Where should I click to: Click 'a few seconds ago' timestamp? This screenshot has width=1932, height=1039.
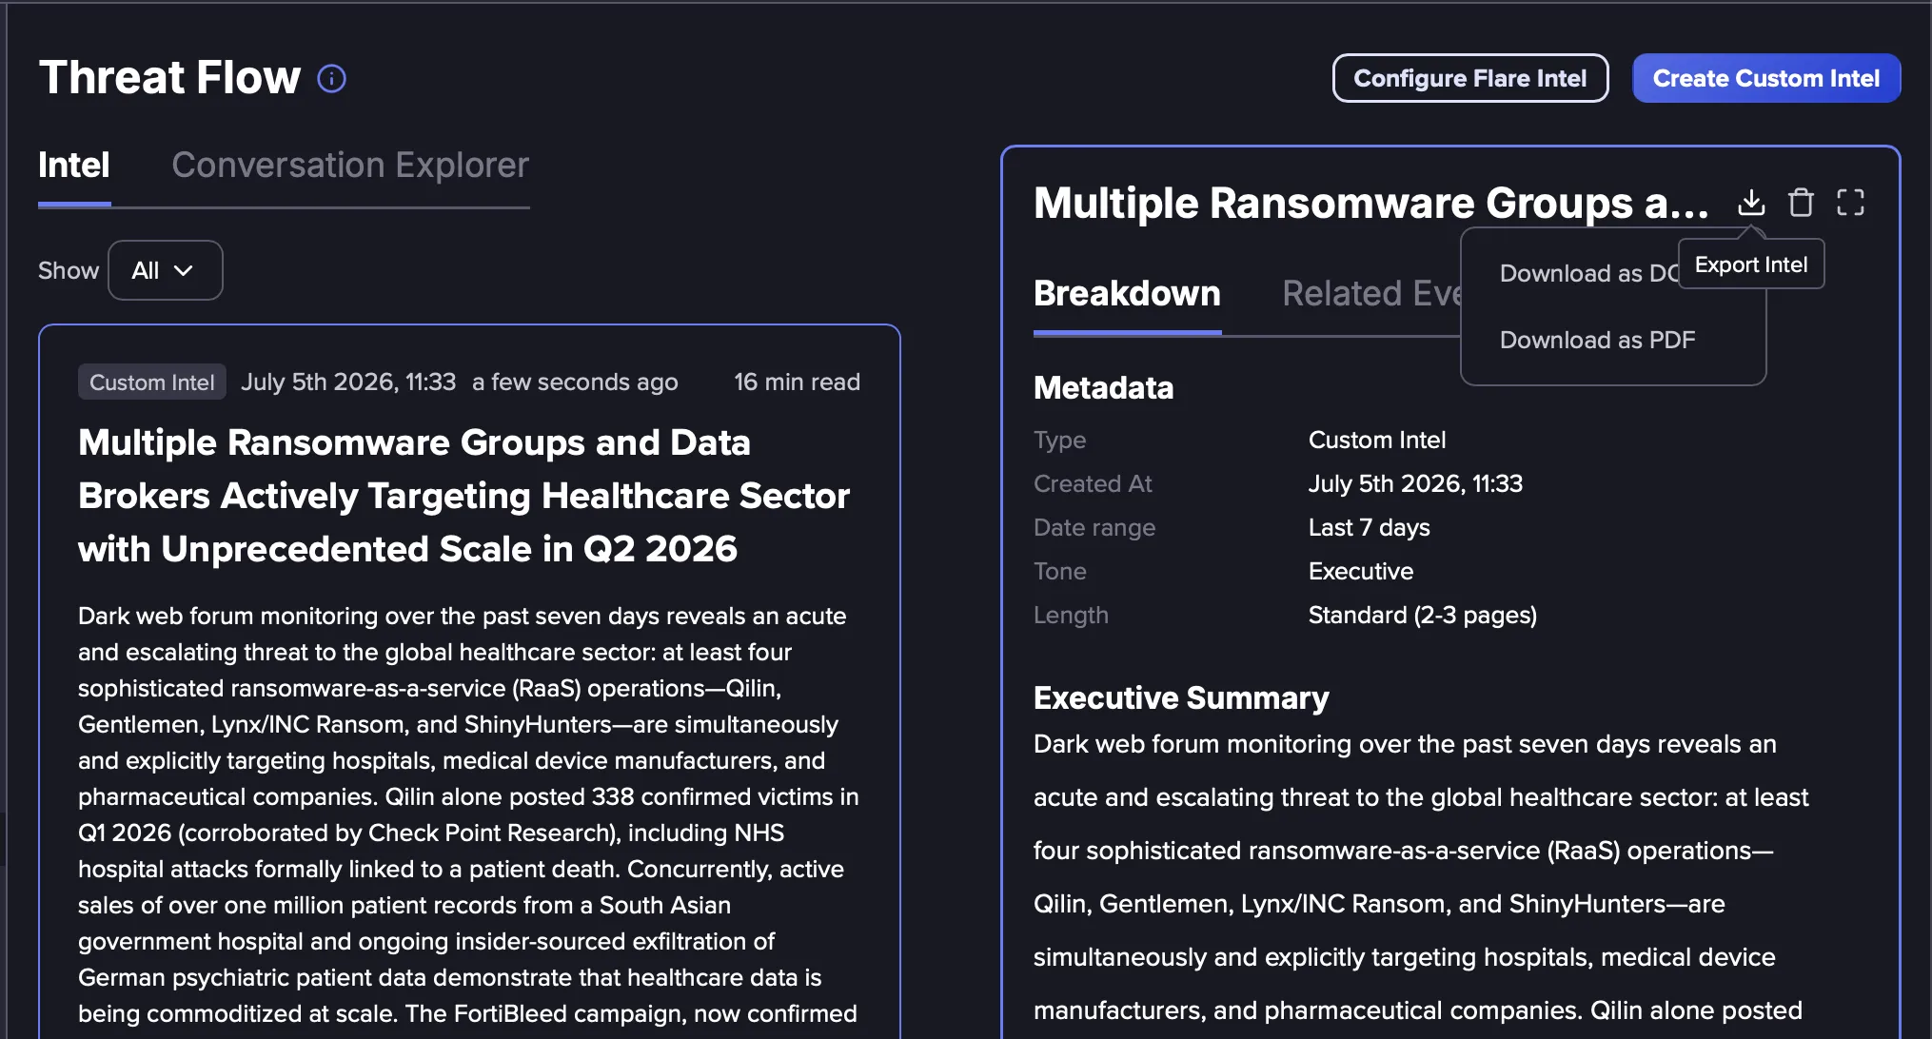pos(575,382)
